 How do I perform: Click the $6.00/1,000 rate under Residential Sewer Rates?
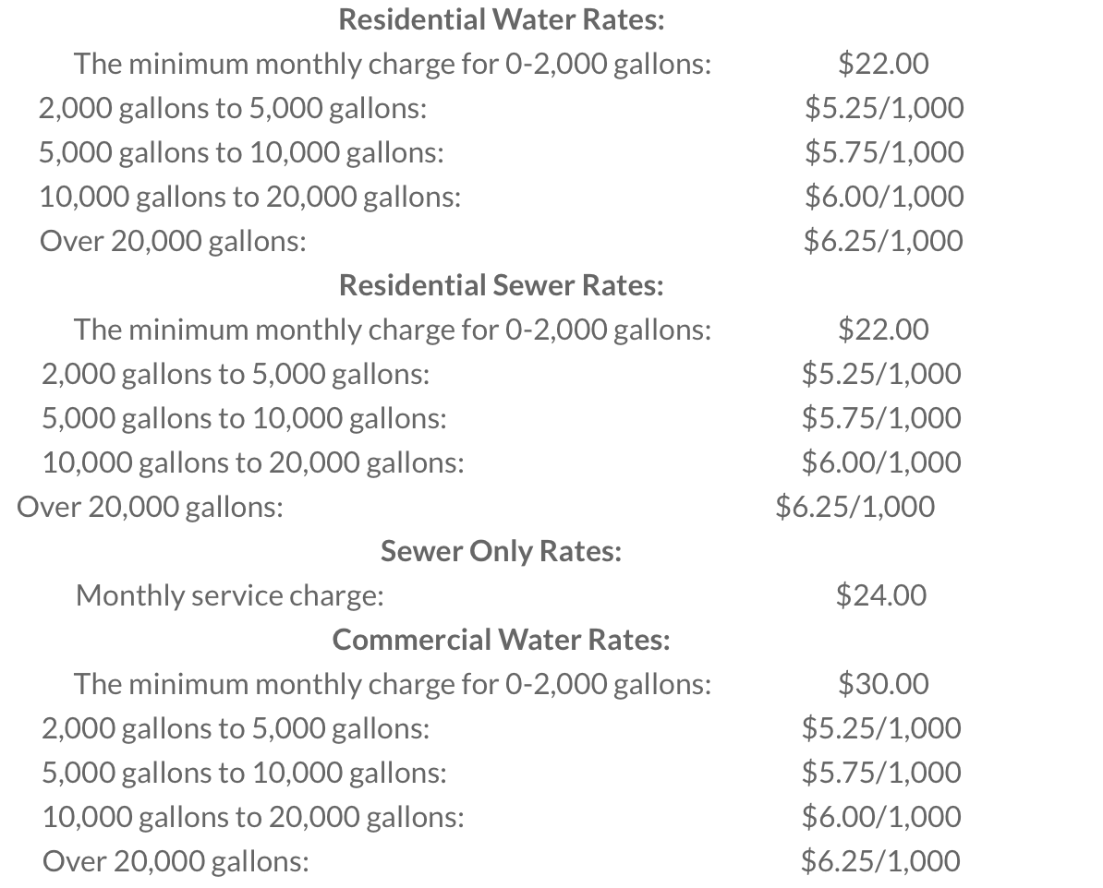[881, 462]
